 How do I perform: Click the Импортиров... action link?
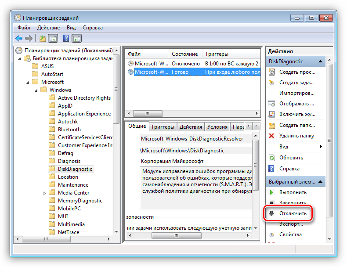297,93
